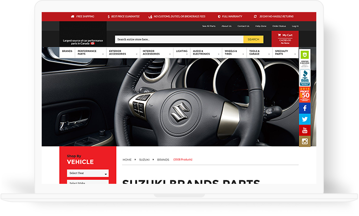Open the Contact Us link
This screenshot has height=216, width=359.
[x=243, y=26]
